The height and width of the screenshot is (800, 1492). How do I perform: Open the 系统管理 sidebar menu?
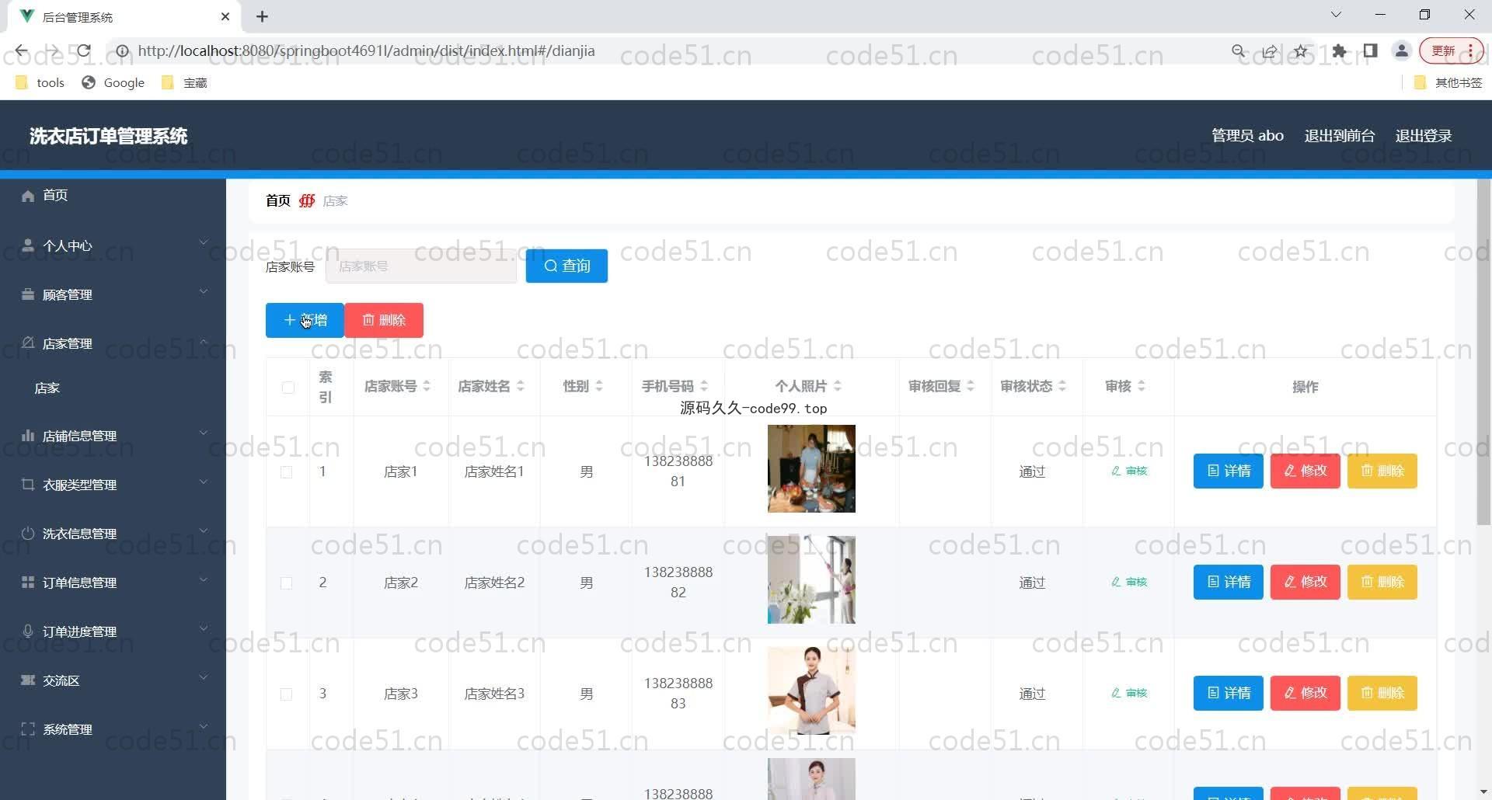pos(113,729)
